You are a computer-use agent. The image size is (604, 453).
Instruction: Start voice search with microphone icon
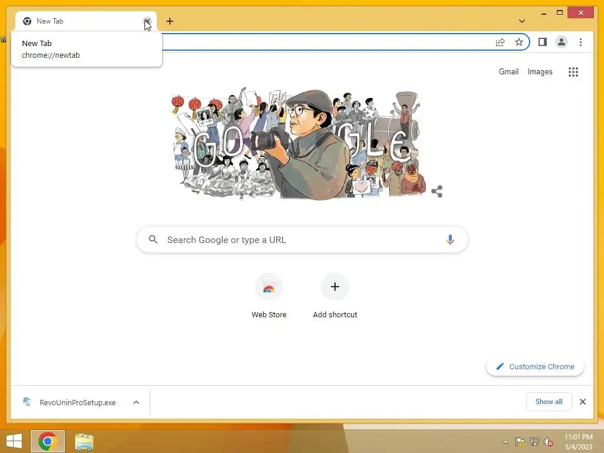click(450, 239)
